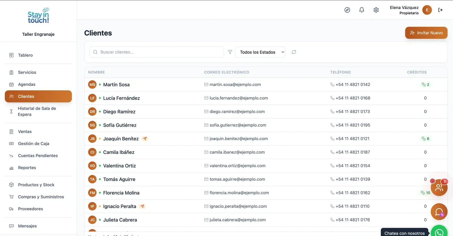Open Gestión de Caja
The image size is (453, 236).
(x=38, y=143)
